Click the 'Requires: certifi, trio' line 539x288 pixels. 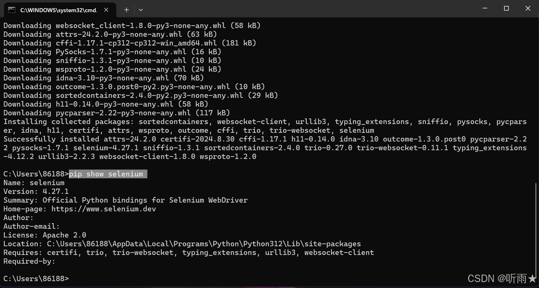click(x=188, y=252)
